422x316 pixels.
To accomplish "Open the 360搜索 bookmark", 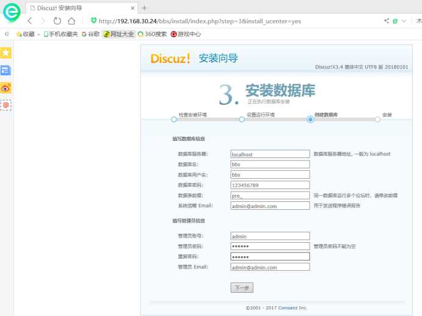I will pyautogui.click(x=152, y=34).
